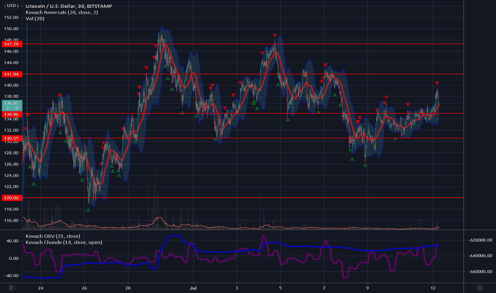This screenshot has height=293, width=496.
Task: Select the Vol (20) indicator legend
Action: (35, 19)
